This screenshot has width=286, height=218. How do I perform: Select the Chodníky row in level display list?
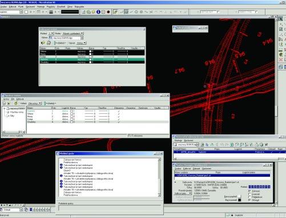92,62
